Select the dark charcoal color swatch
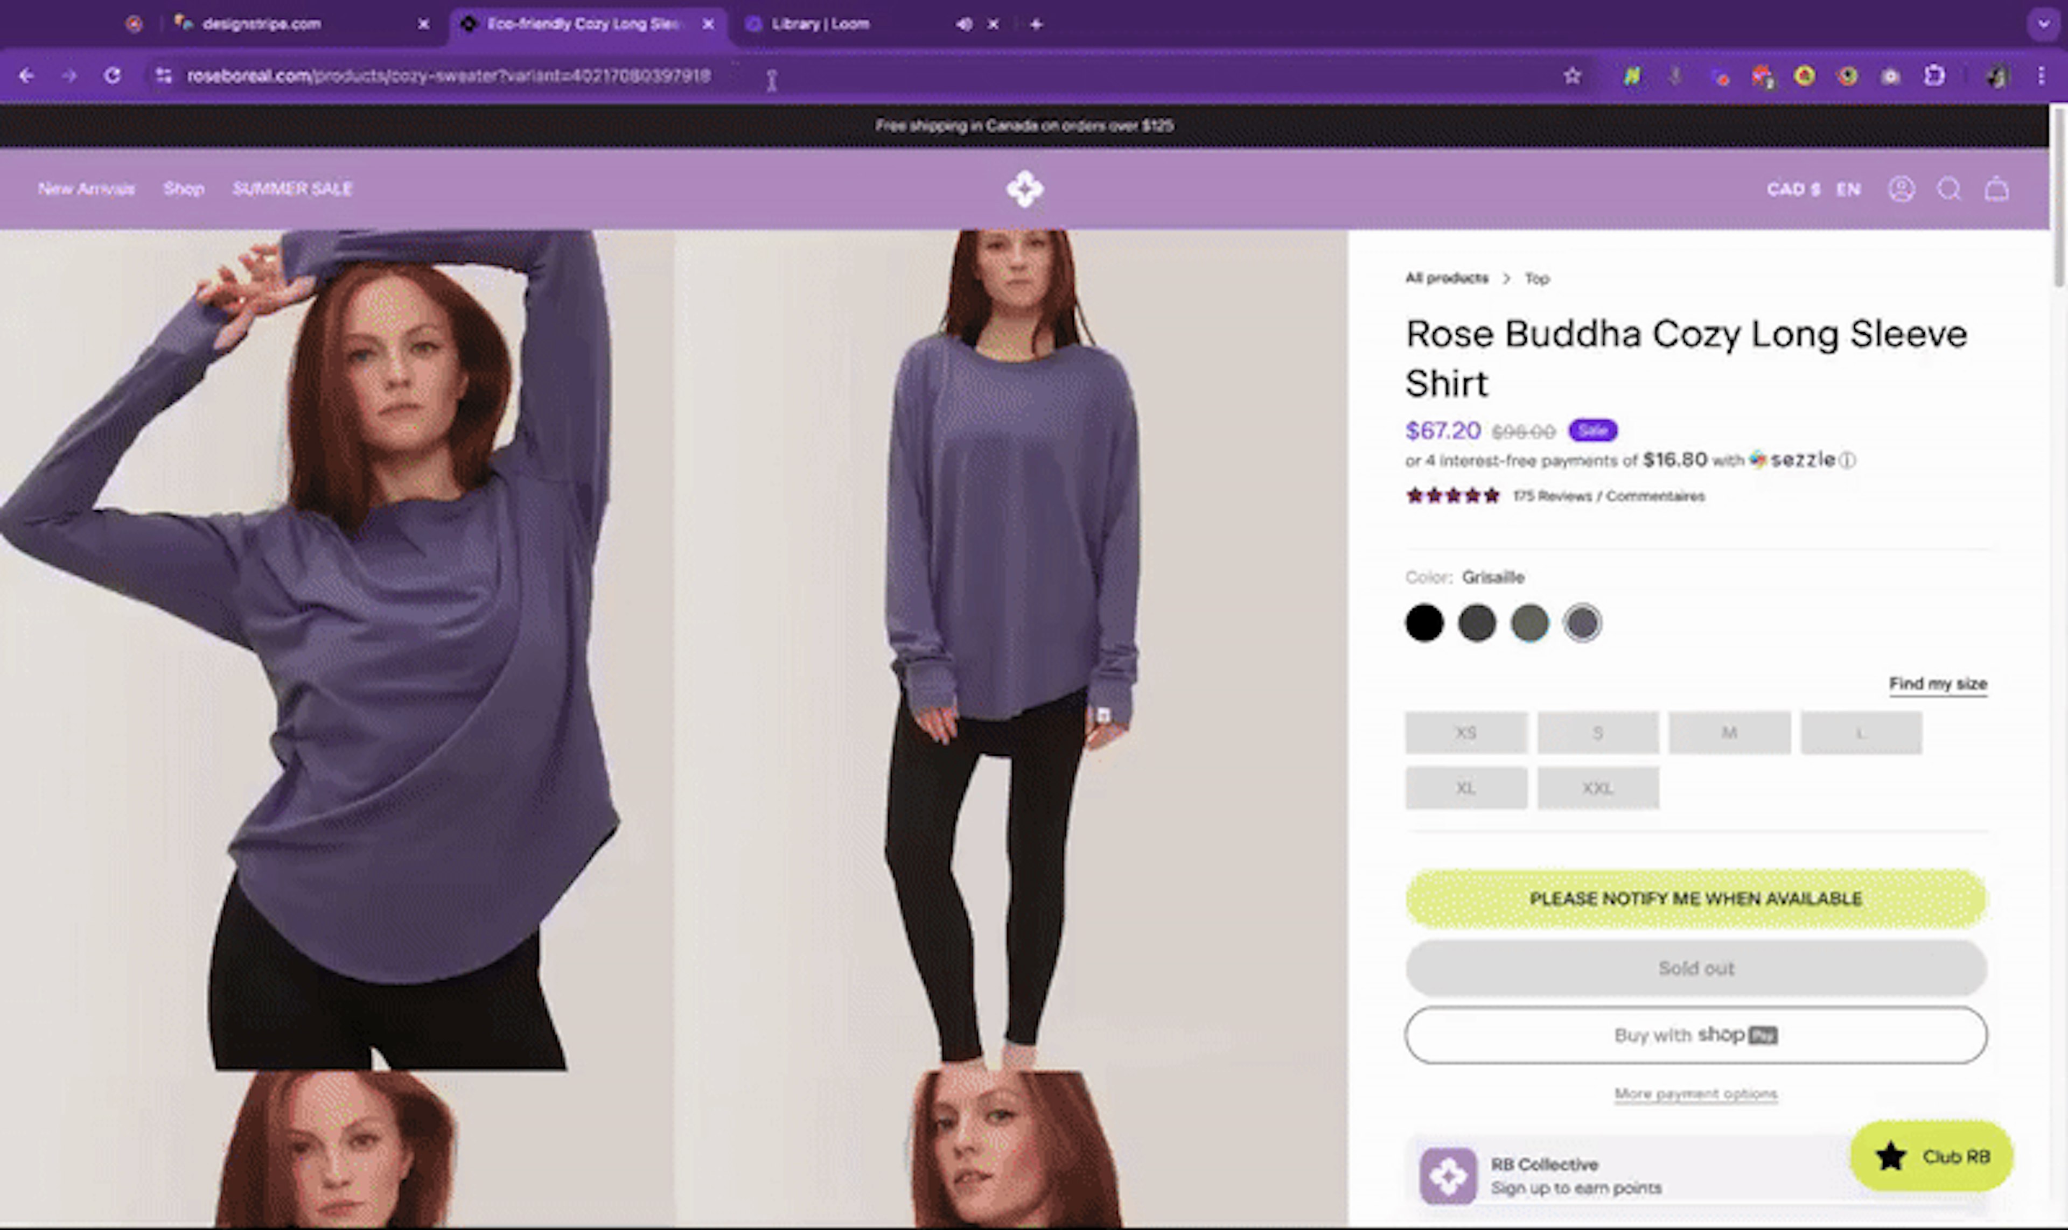Image resolution: width=2068 pixels, height=1230 pixels. (1477, 622)
